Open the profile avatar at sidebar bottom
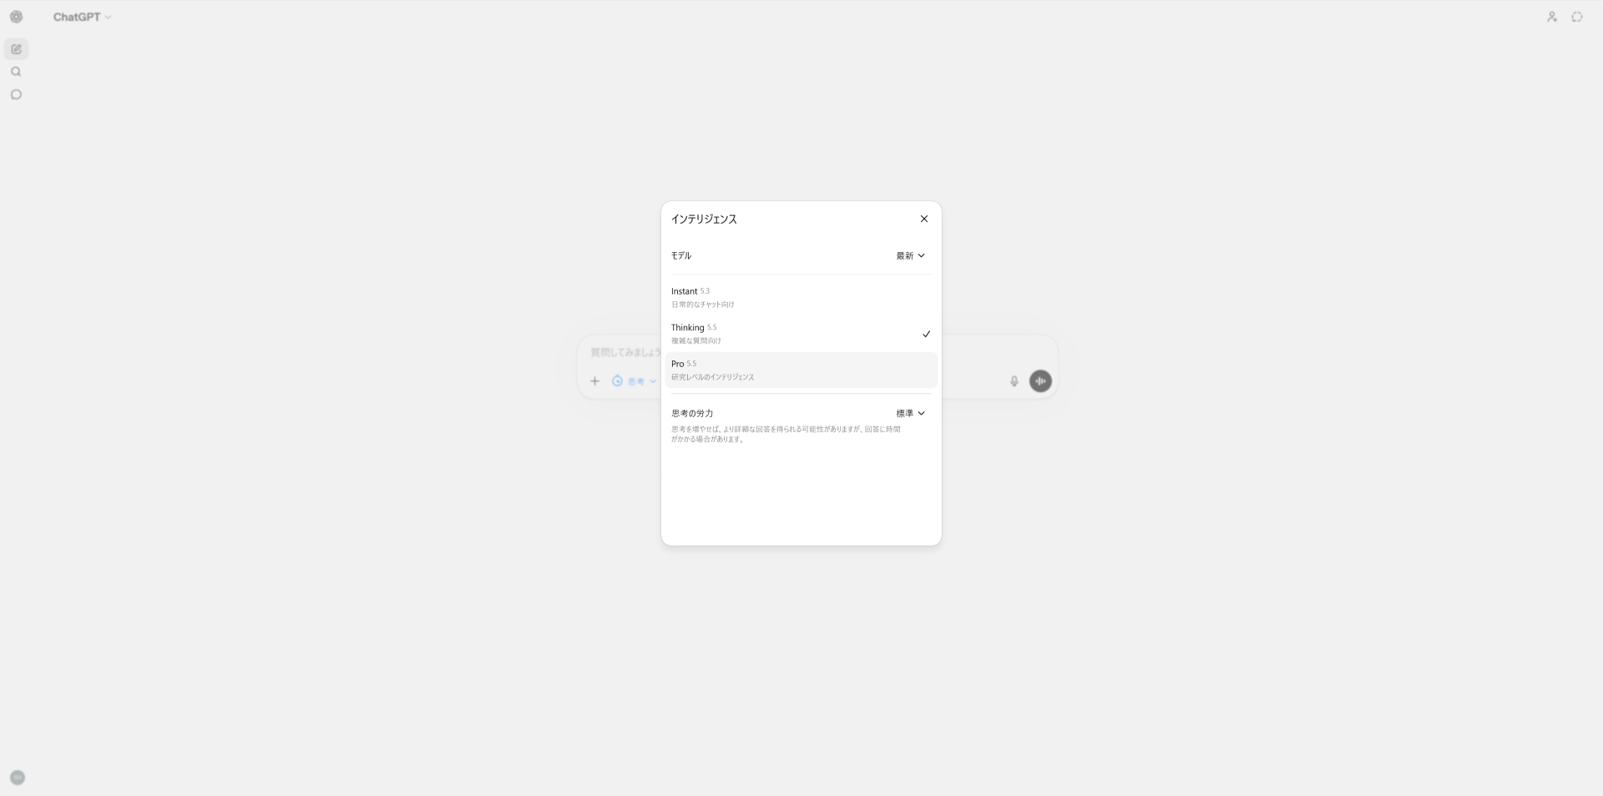 (18, 778)
